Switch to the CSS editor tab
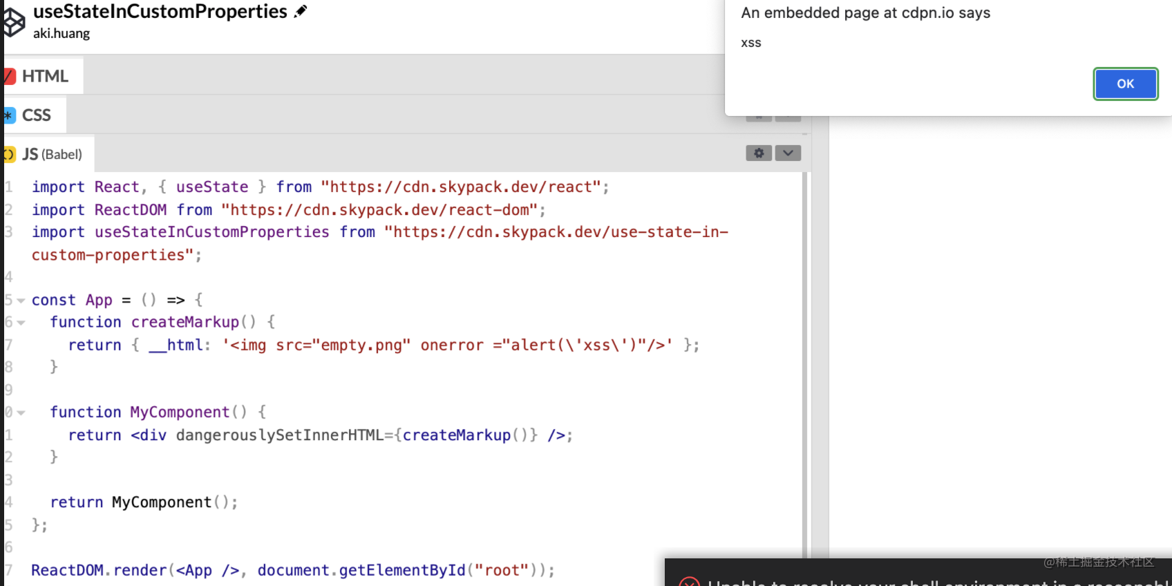Image resolution: width=1172 pixels, height=586 pixels. coord(36,115)
